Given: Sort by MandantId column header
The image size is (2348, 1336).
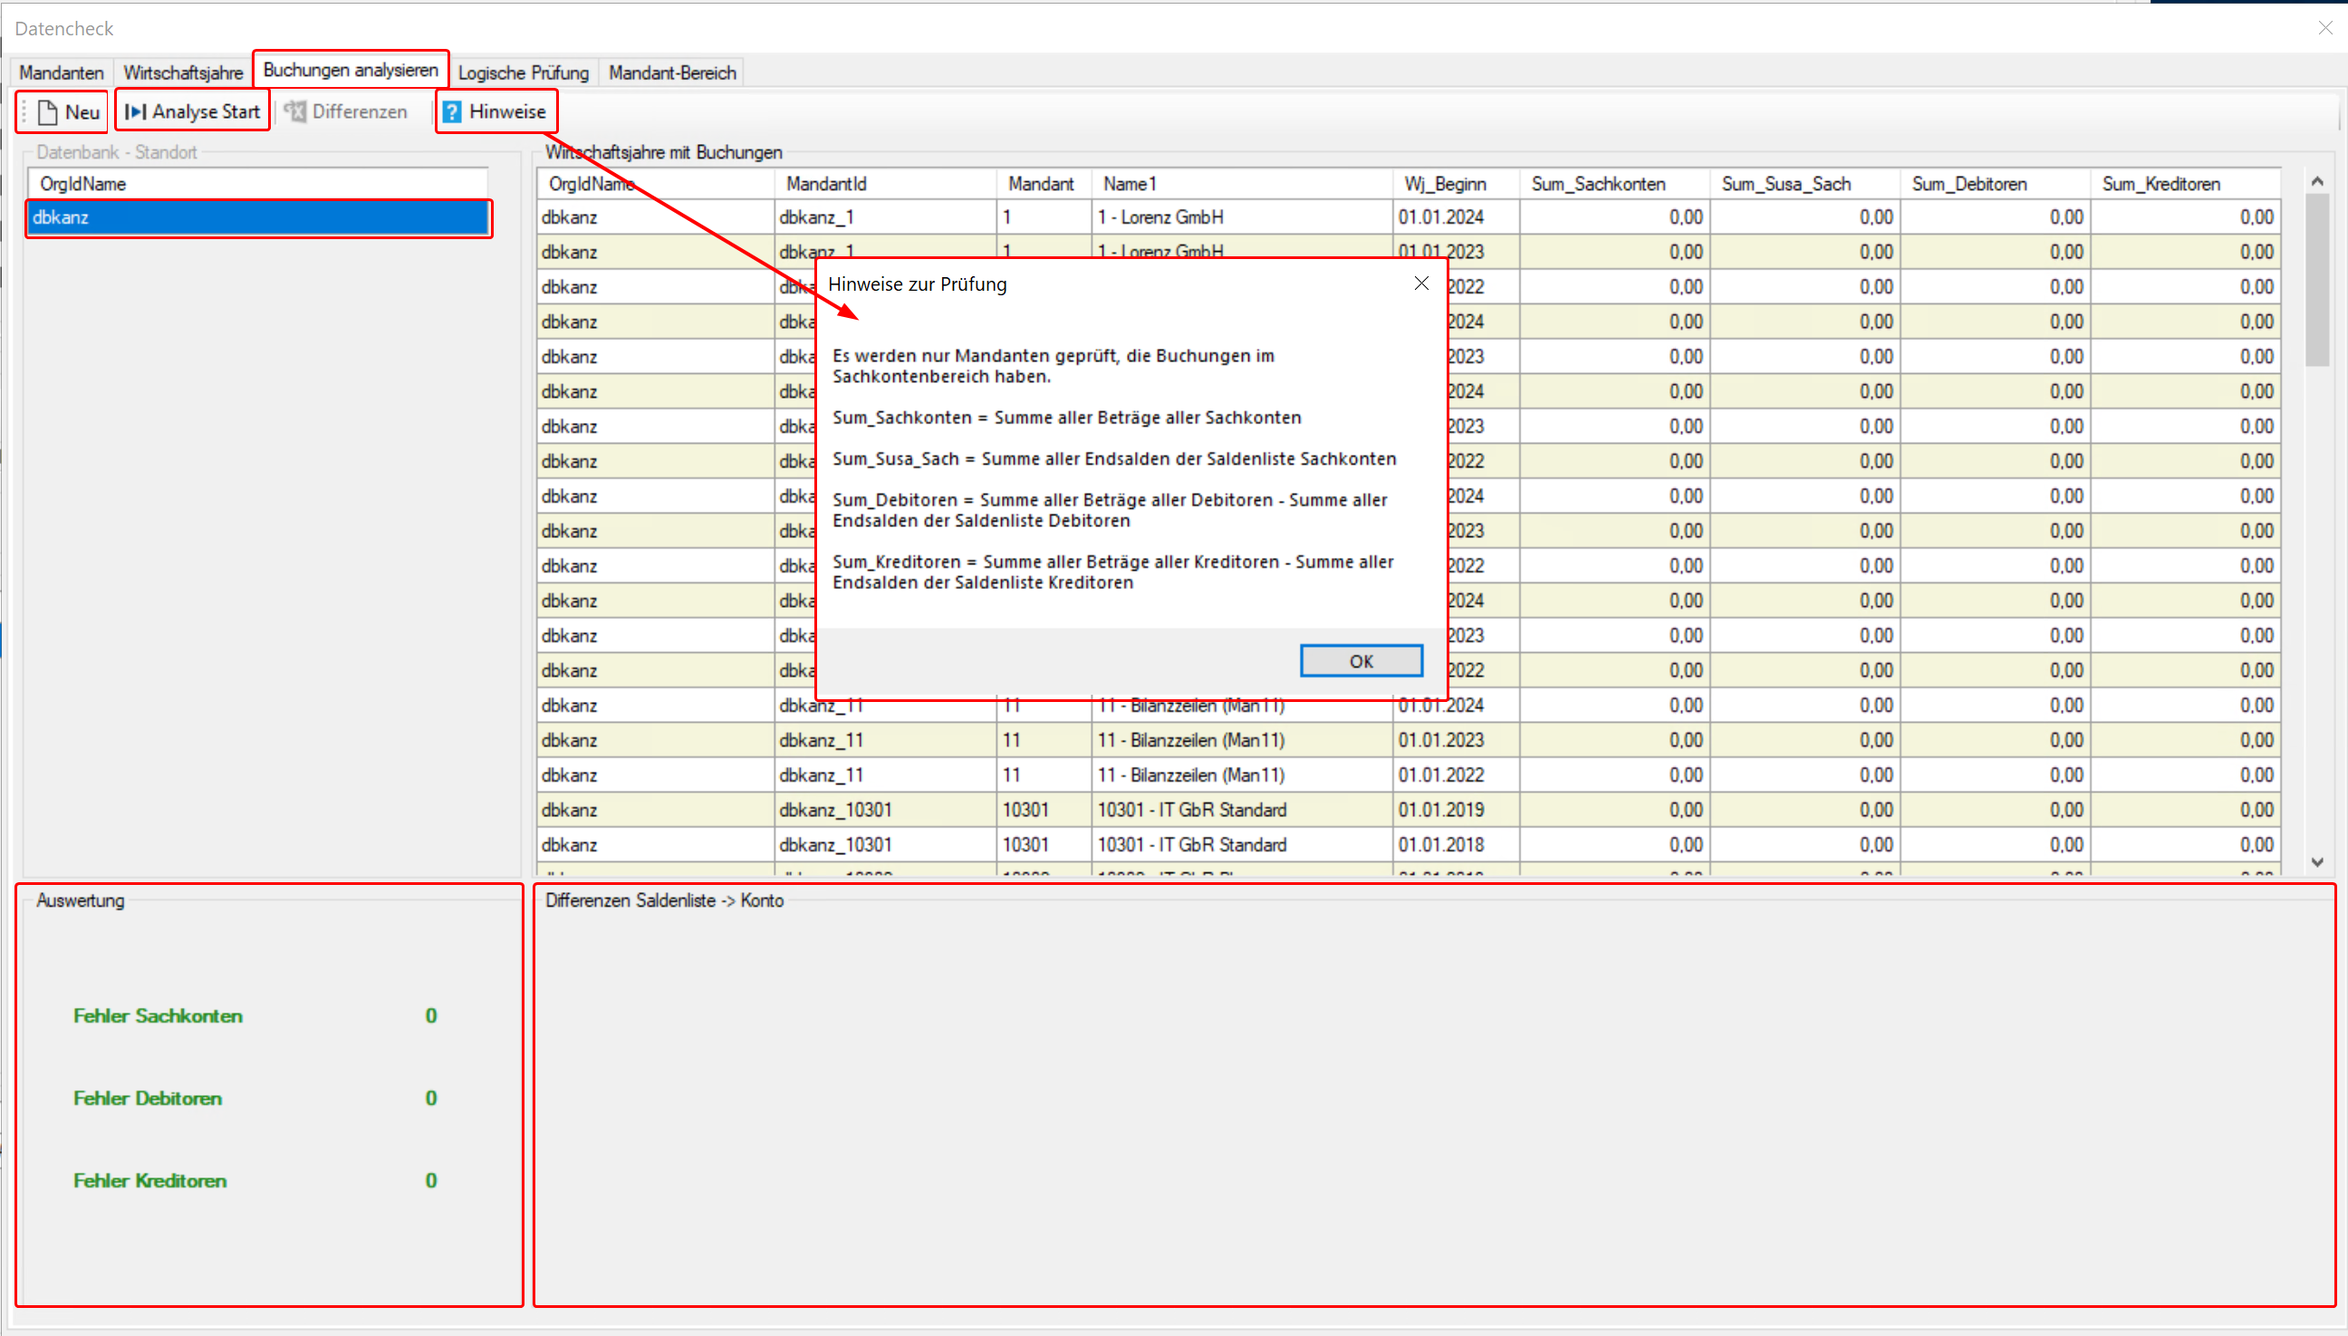Looking at the screenshot, I should tap(885, 184).
